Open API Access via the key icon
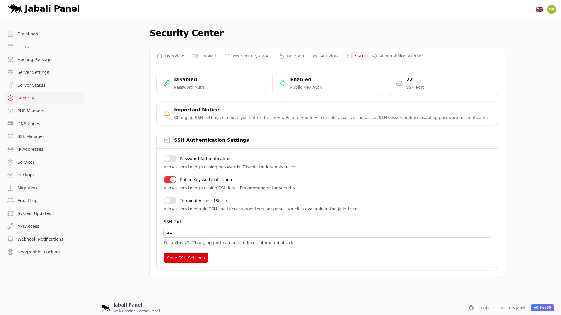Image resolution: width=561 pixels, height=315 pixels. click(x=11, y=226)
